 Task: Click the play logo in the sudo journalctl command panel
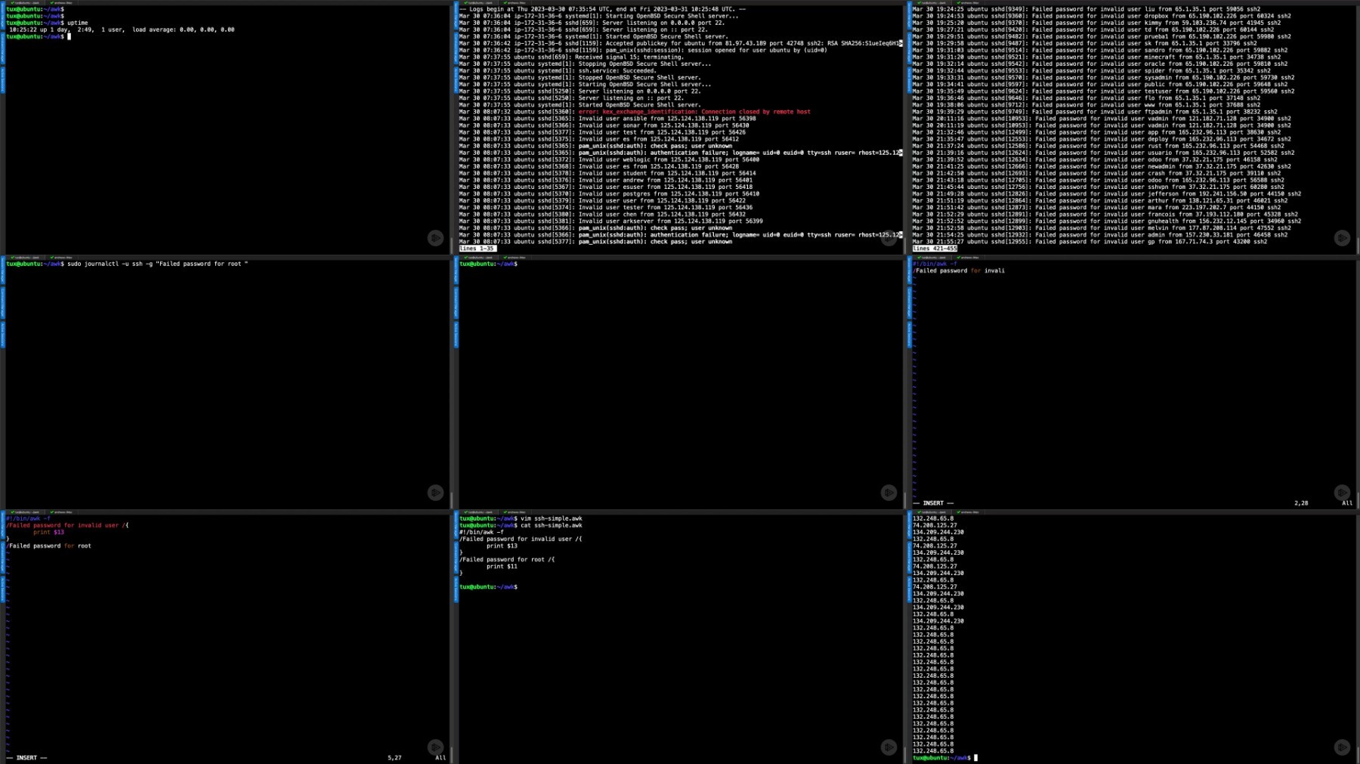435,493
